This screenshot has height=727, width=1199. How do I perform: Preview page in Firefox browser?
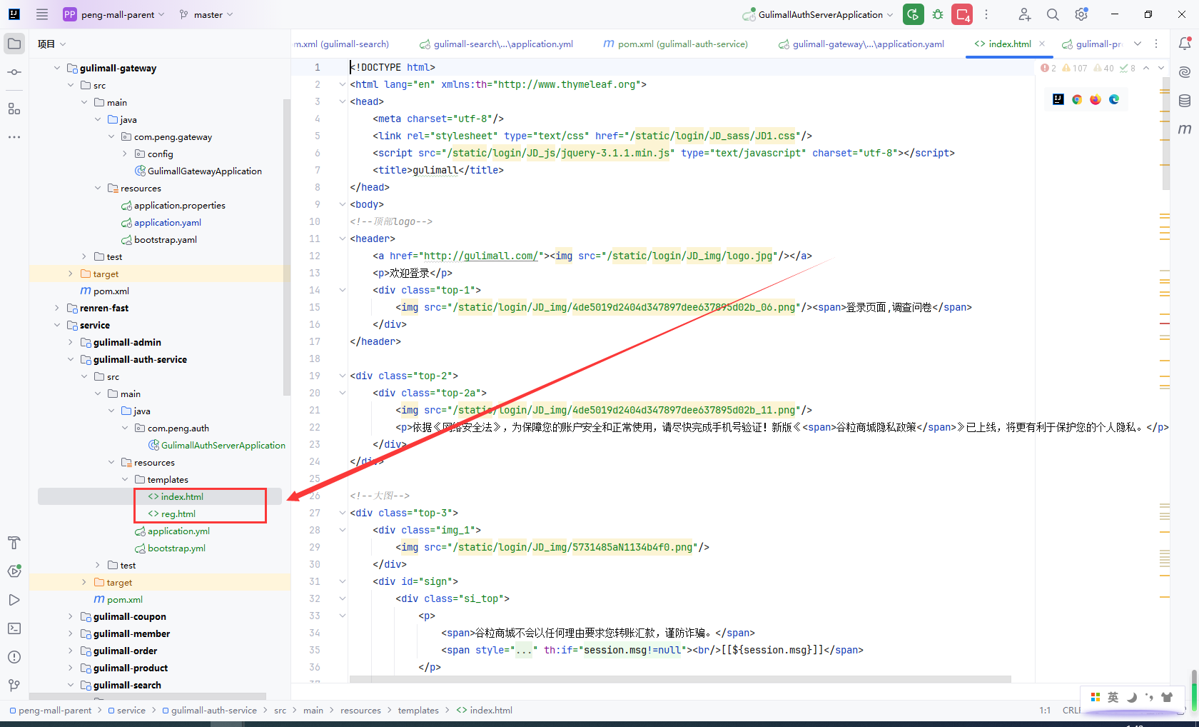point(1096,99)
